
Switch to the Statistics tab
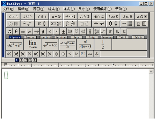[x=46, y=37]
